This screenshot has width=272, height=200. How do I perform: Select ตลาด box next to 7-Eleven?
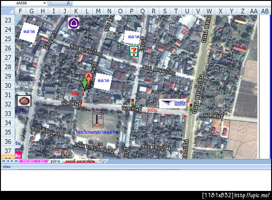[132, 37]
